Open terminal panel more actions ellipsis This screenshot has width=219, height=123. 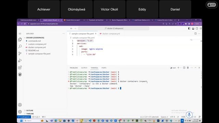(192, 68)
